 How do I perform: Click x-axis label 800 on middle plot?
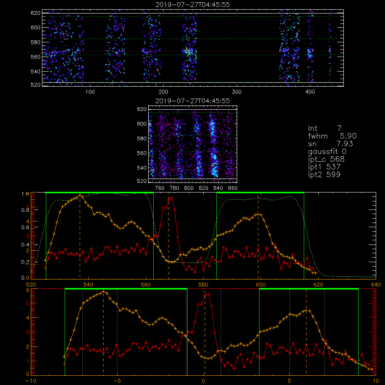point(189,188)
